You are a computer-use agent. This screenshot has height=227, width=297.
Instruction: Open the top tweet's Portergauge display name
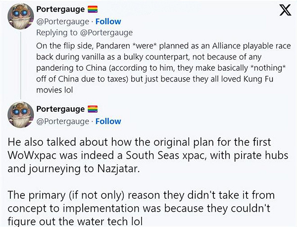(60, 10)
